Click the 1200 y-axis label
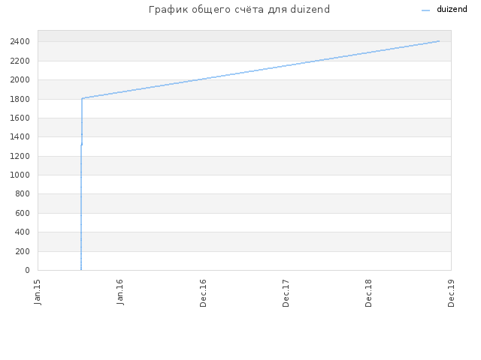Viewport: 481px width, 360px height. coord(20,156)
